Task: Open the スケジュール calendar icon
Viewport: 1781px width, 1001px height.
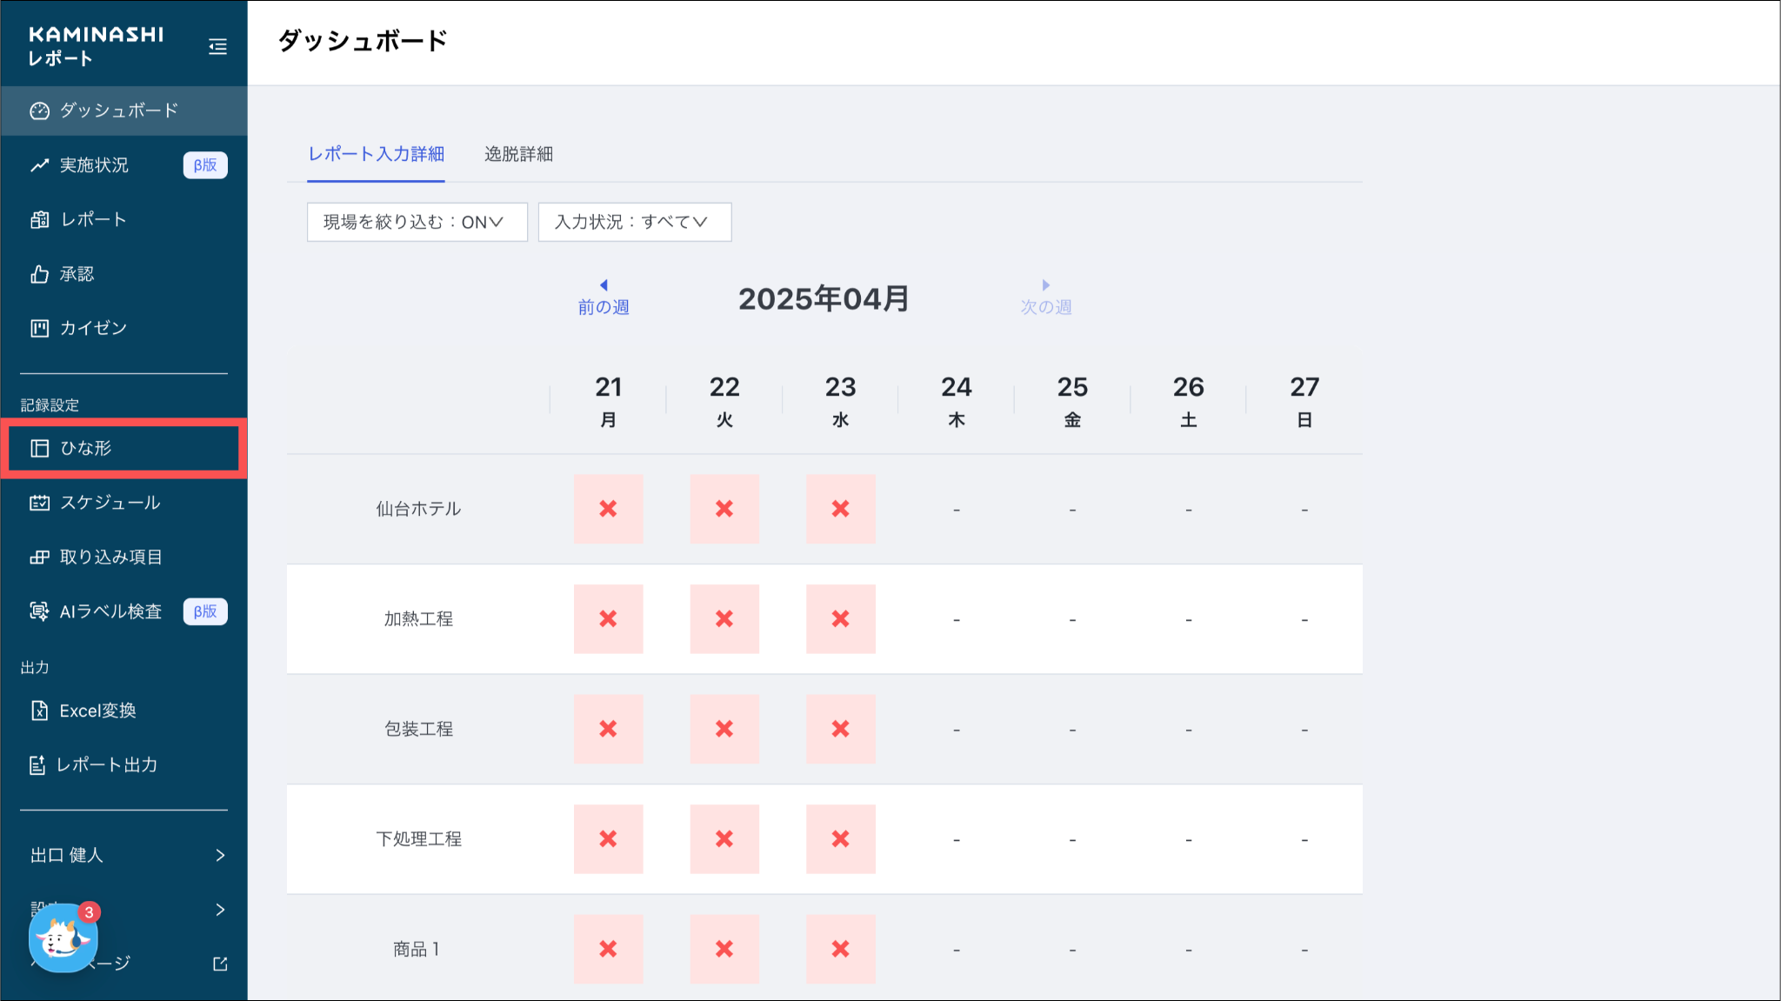Action: (40, 503)
